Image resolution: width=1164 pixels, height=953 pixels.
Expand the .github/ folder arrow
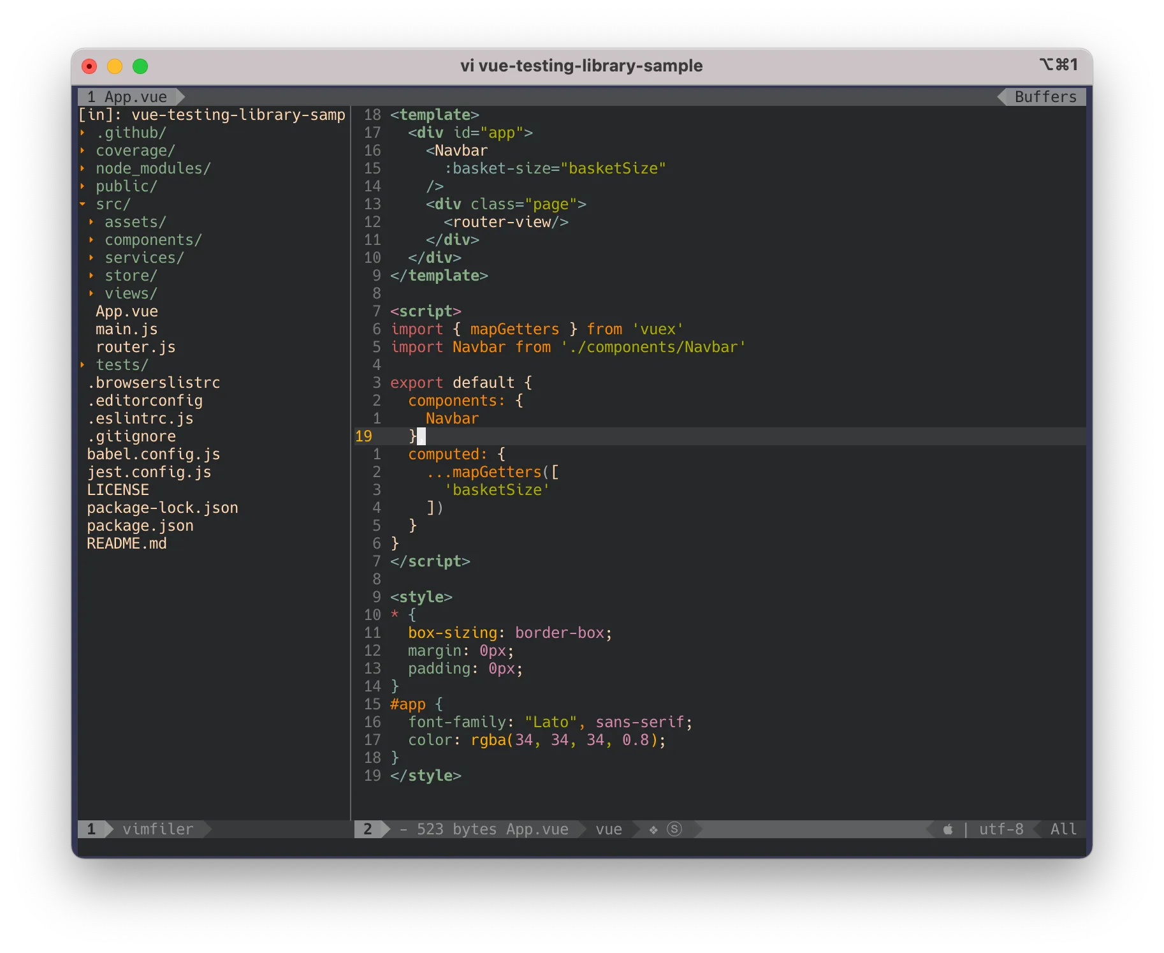[x=82, y=133]
